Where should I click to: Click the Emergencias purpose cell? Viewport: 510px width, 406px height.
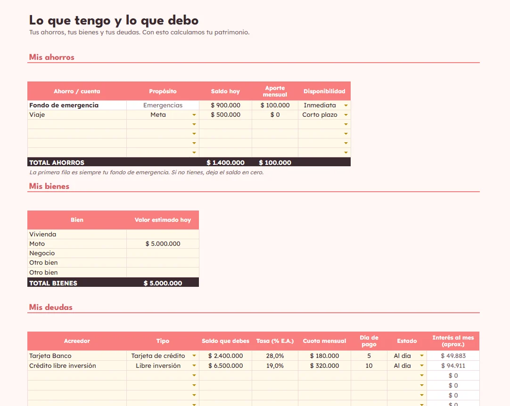pos(163,106)
